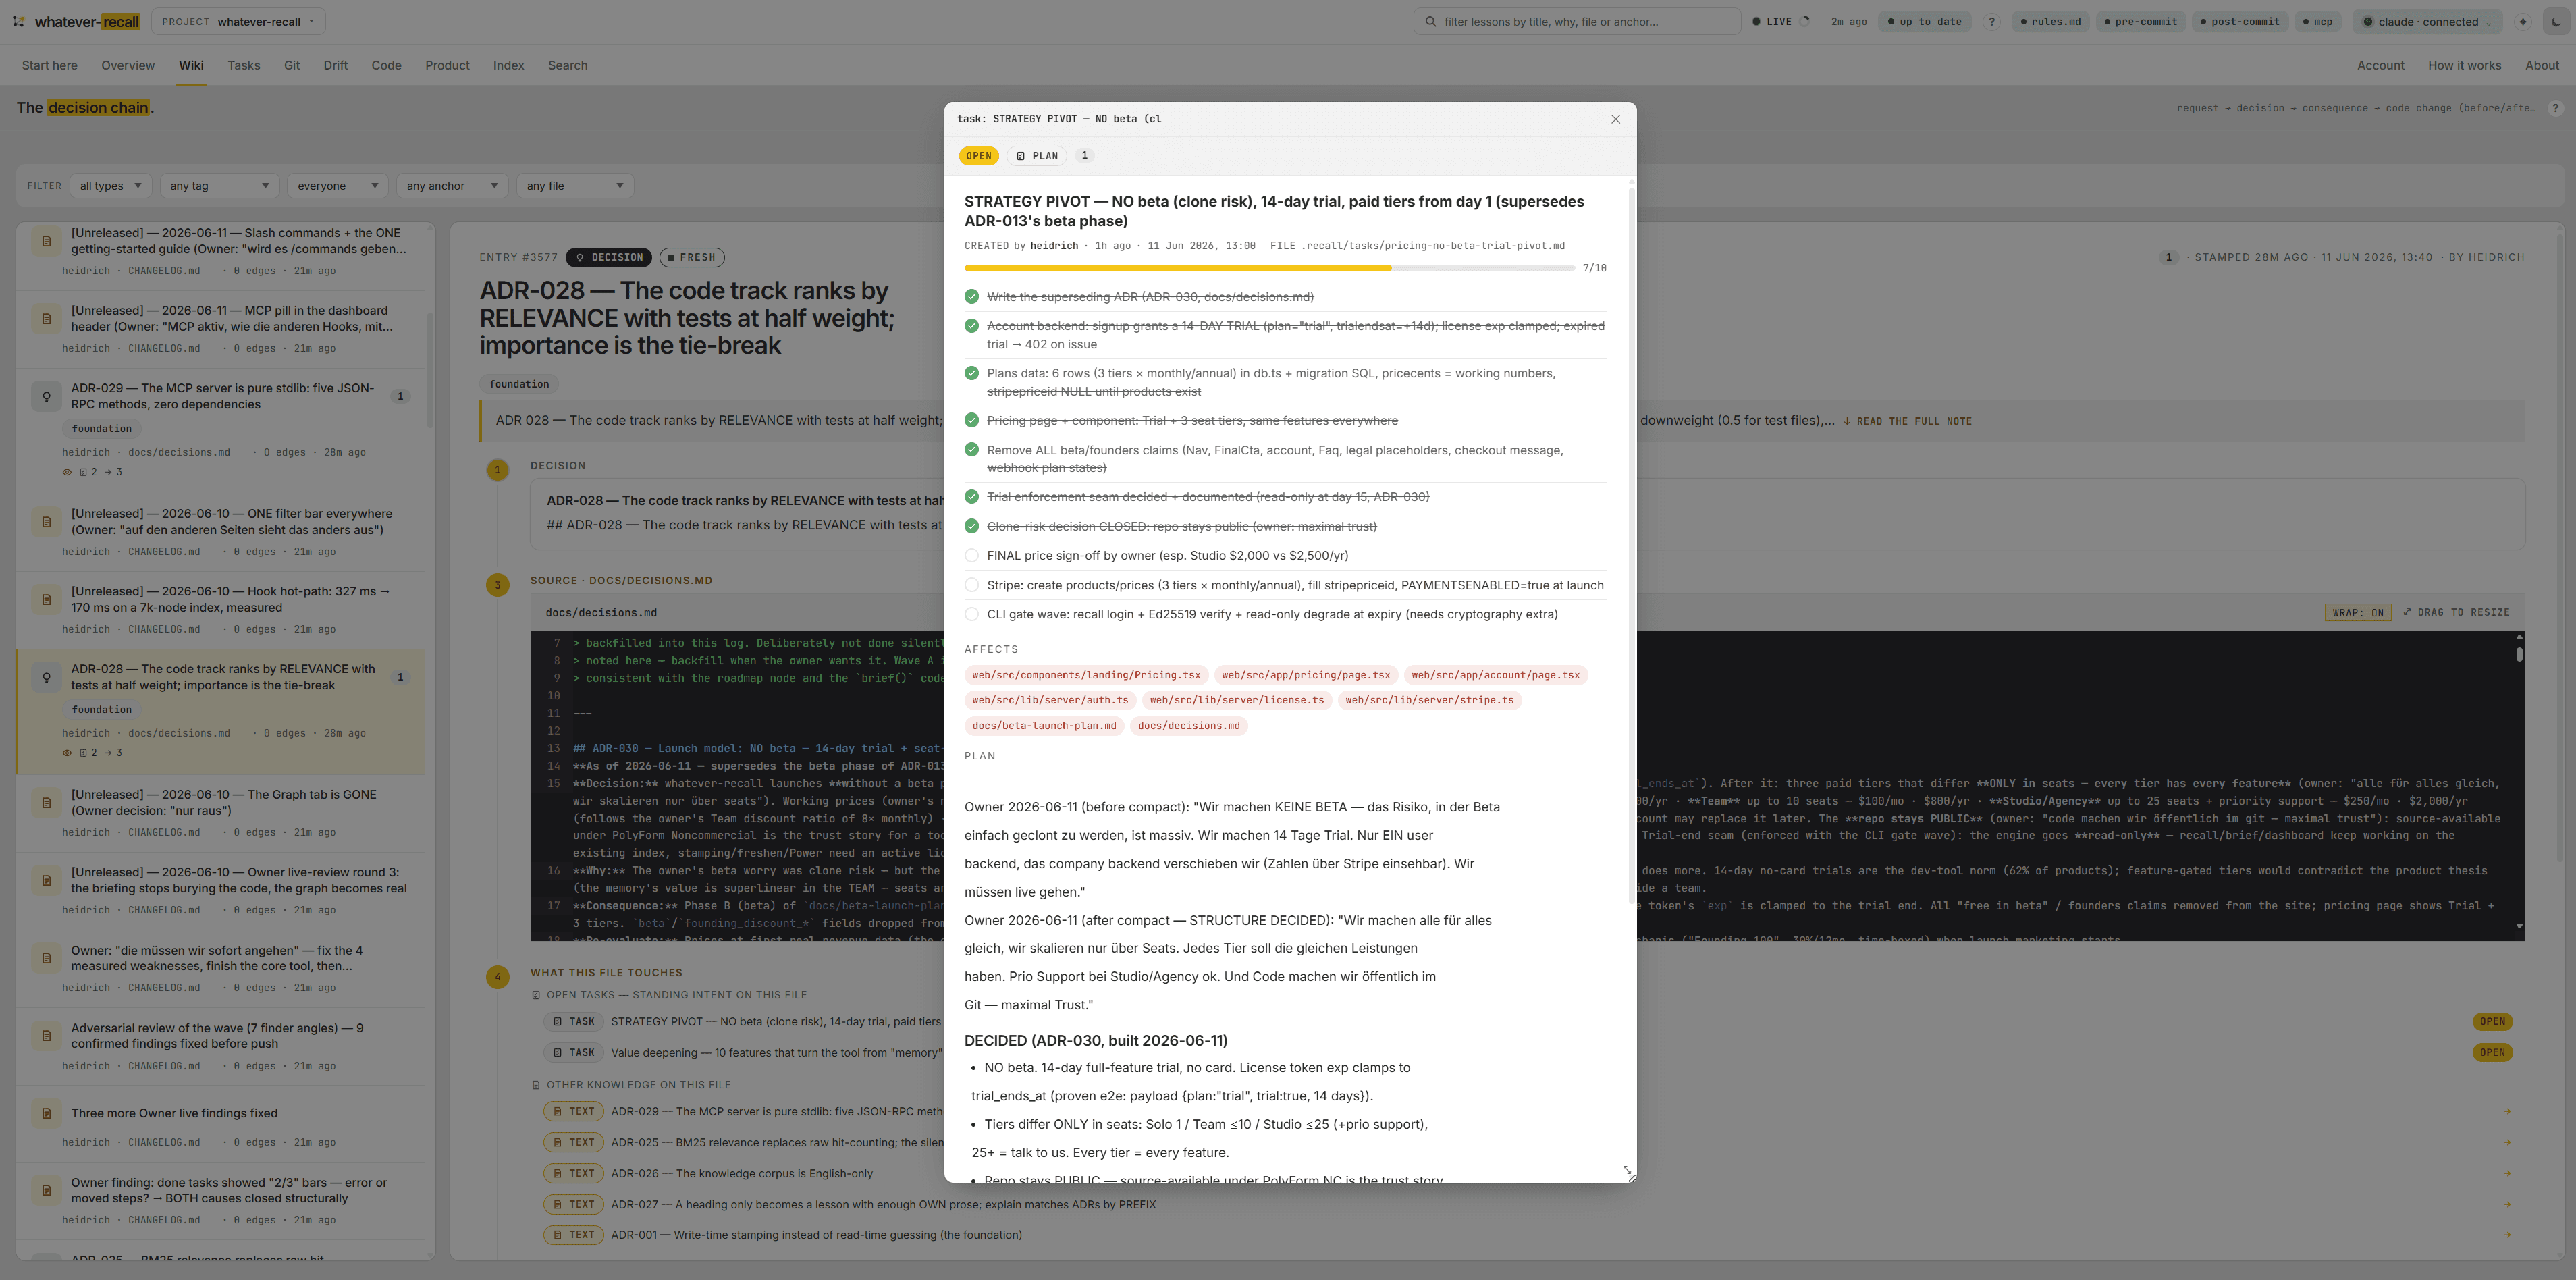Click the sparkle icon beside claude connected
Image resolution: width=2576 pixels, height=1280 pixels.
(2523, 21)
